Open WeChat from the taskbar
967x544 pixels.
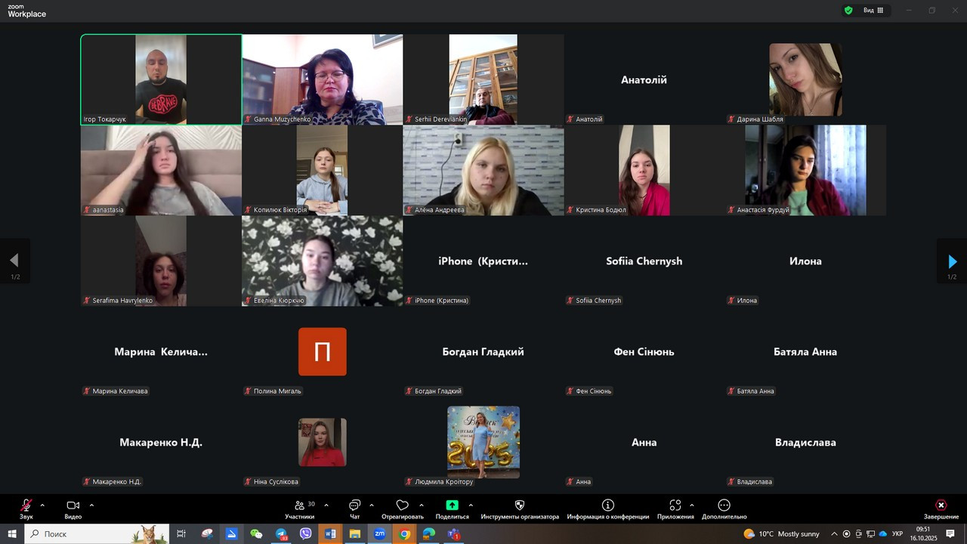[256, 533]
